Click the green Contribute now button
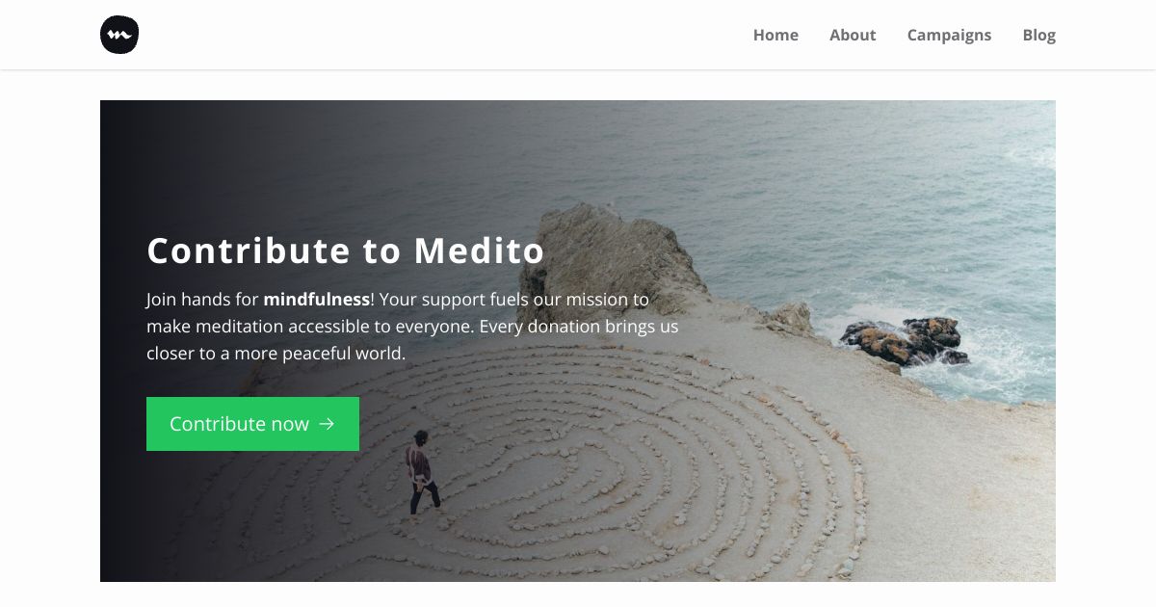The height and width of the screenshot is (607, 1156). 252,424
